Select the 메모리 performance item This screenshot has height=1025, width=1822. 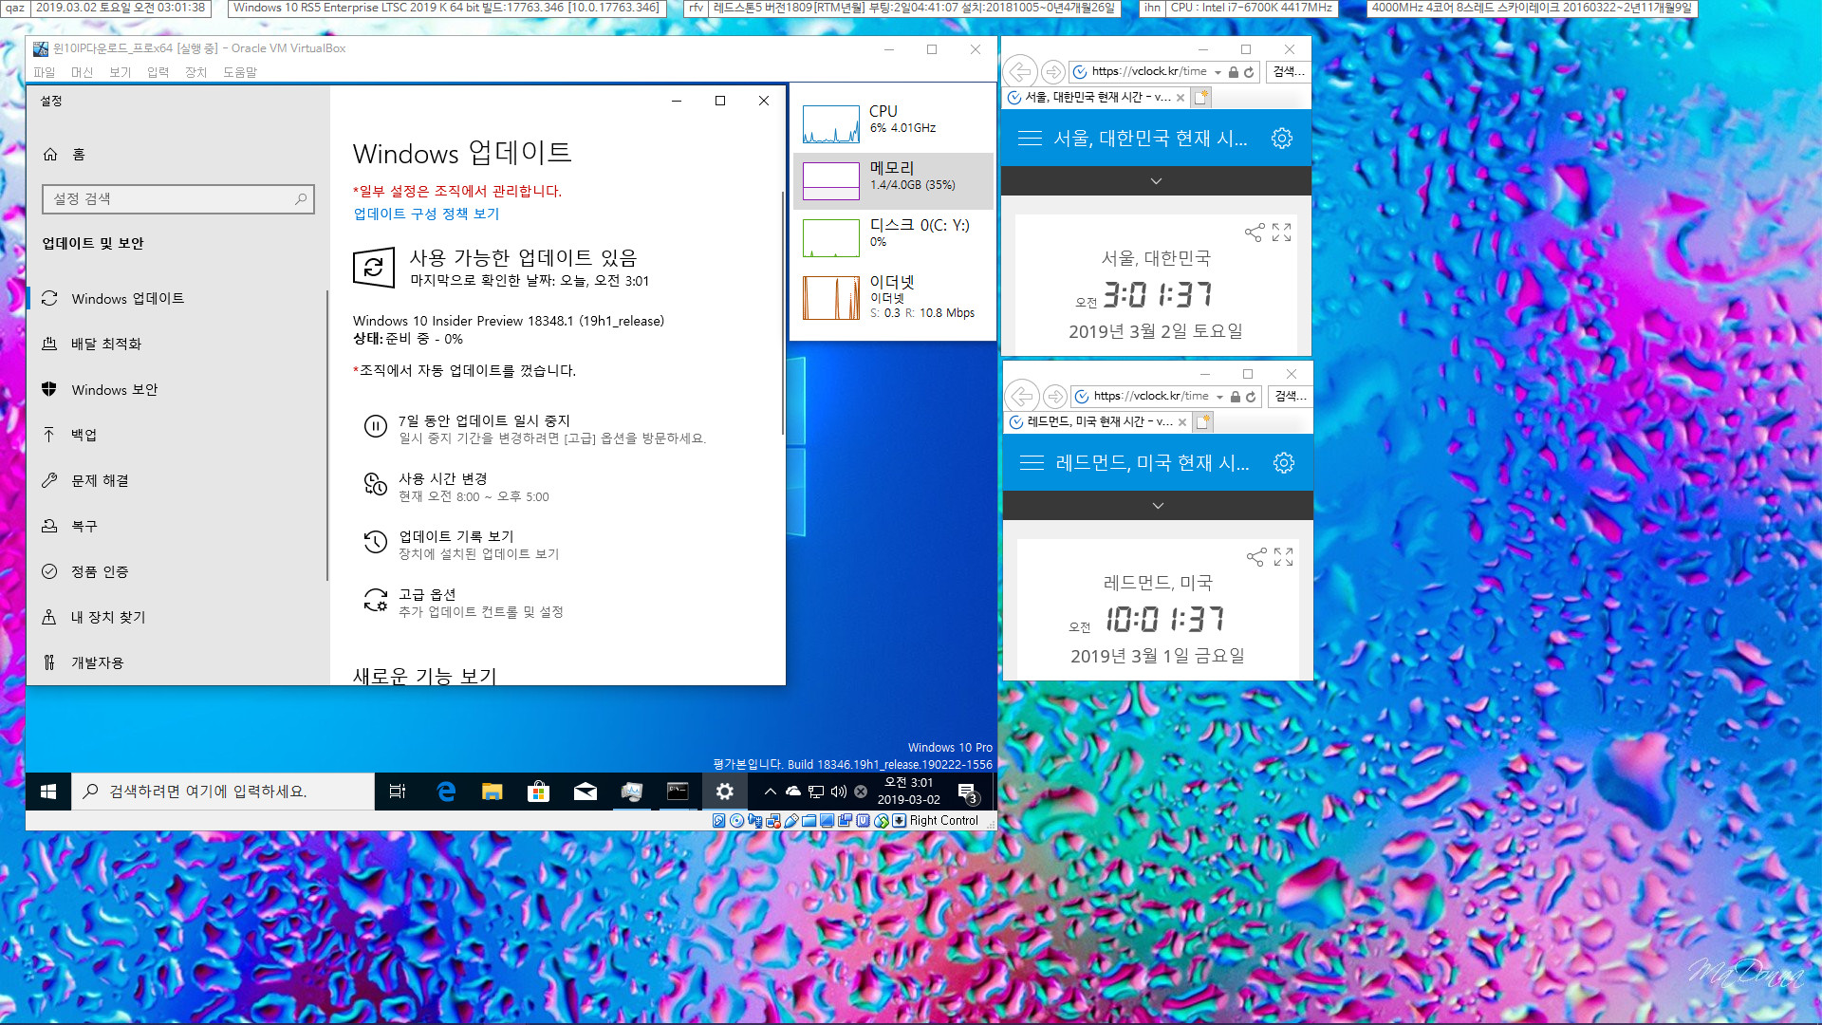pos(893,180)
